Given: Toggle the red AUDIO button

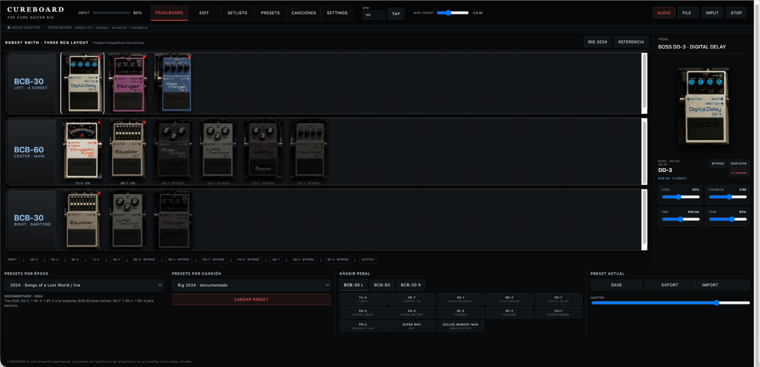Looking at the screenshot, I should pos(664,13).
